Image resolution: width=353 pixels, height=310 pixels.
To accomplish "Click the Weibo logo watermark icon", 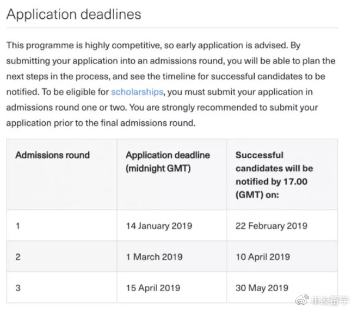I will (x=302, y=300).
